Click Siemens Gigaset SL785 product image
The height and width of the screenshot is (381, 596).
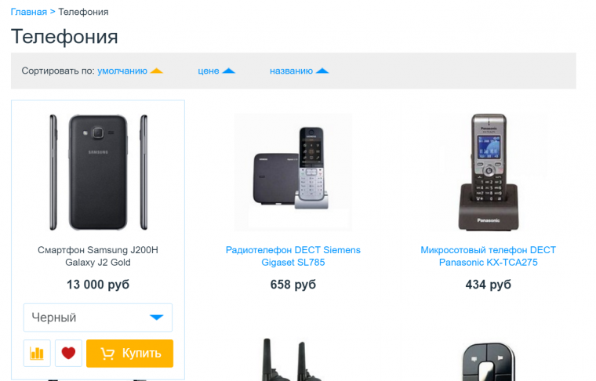click(x=293, y=172)
